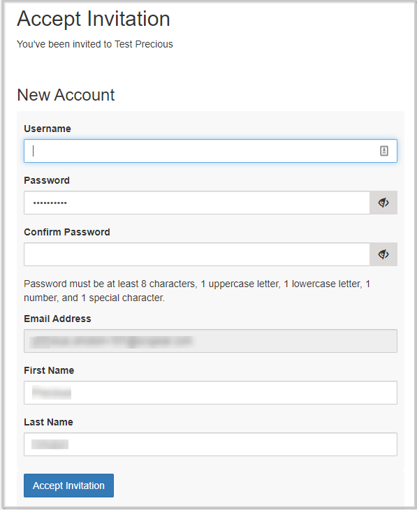This screenshot has height=510, width=417.
Task: Click into the Last Name field
Action: pyautogui.click(x=210, y=444)
